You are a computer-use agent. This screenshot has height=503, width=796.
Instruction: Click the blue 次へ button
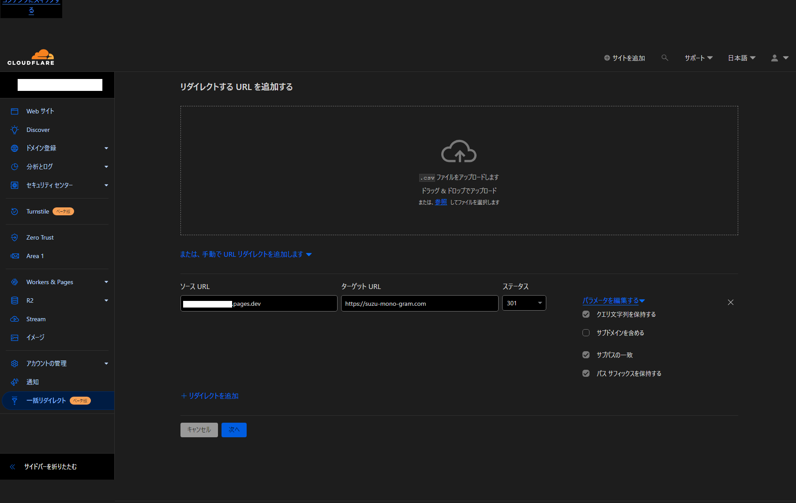[x=234, y=430]
